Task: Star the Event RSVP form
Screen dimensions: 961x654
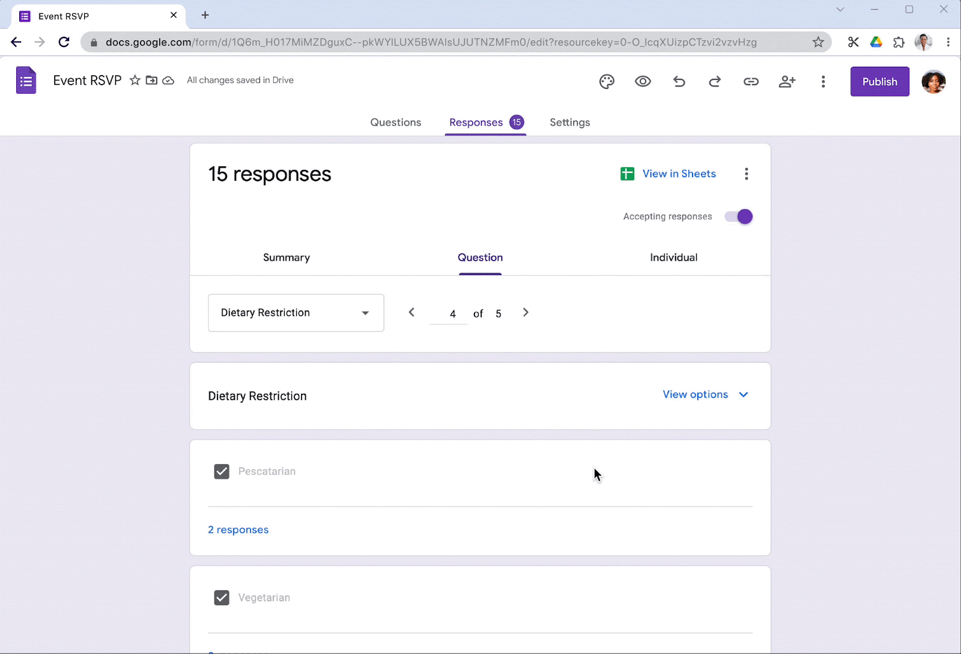Action: (x=135, y=80)
